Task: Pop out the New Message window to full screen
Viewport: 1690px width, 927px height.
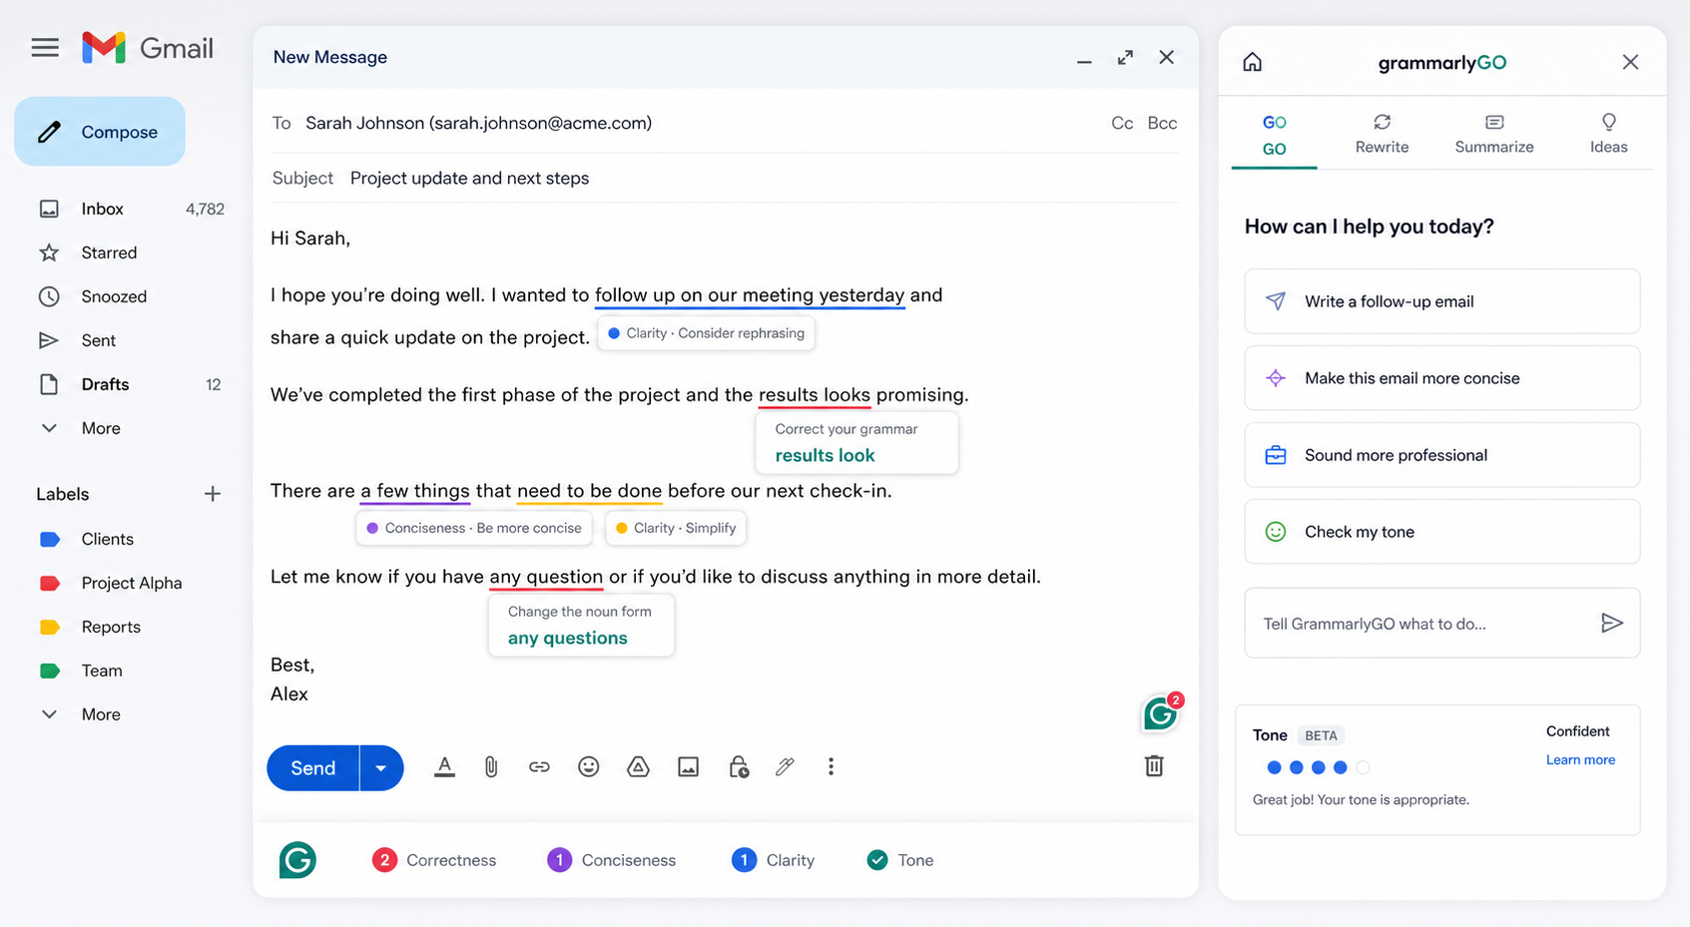Action: pos(1125,58)
